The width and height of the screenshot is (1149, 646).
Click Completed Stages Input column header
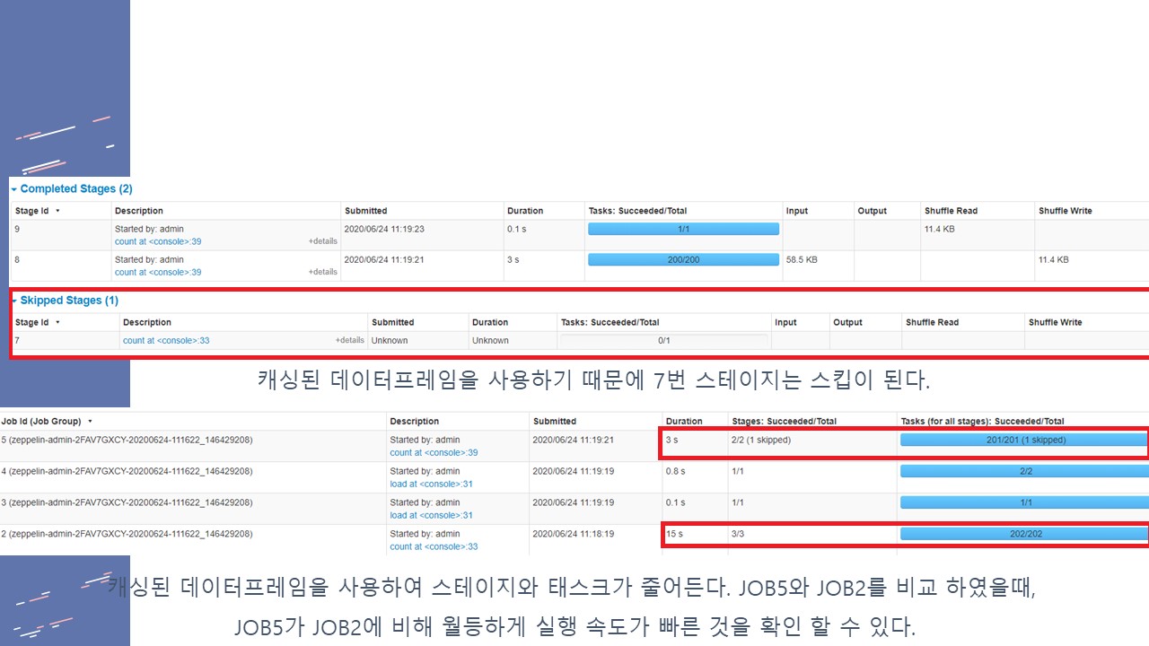click(797, 211)
